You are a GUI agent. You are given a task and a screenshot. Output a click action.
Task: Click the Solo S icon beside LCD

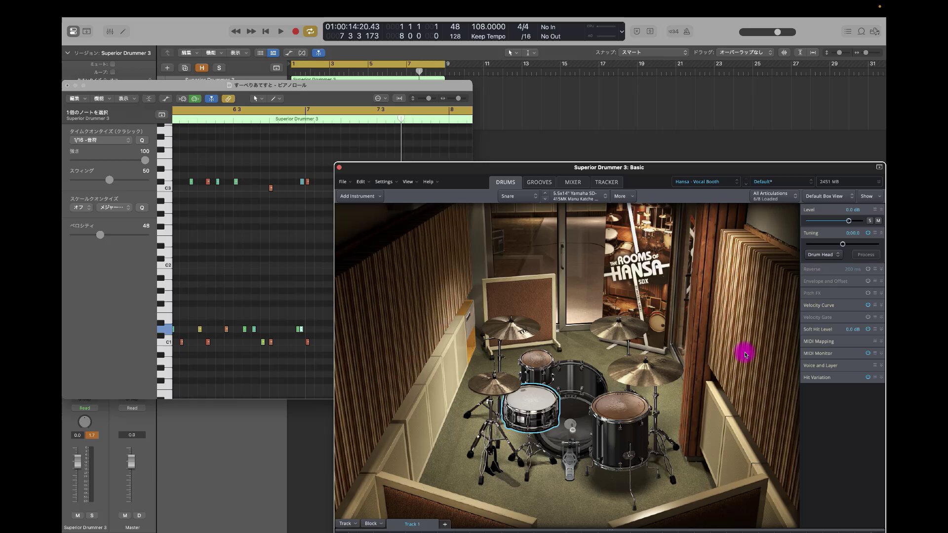650,31
